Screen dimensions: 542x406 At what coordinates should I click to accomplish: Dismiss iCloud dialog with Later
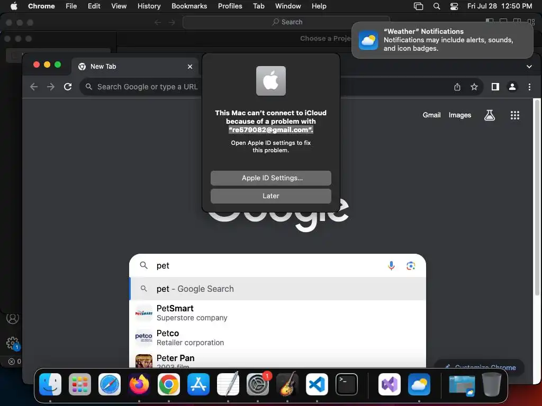click(x=270, y=196)
